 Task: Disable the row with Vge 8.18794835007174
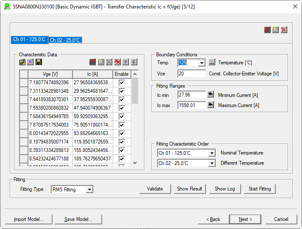122,141
